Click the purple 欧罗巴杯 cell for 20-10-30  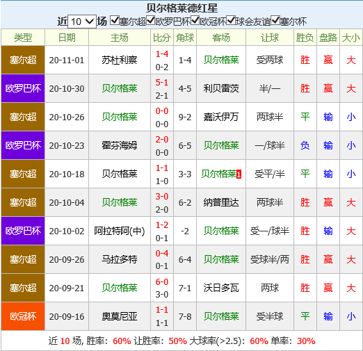click(x=23, y=88)
